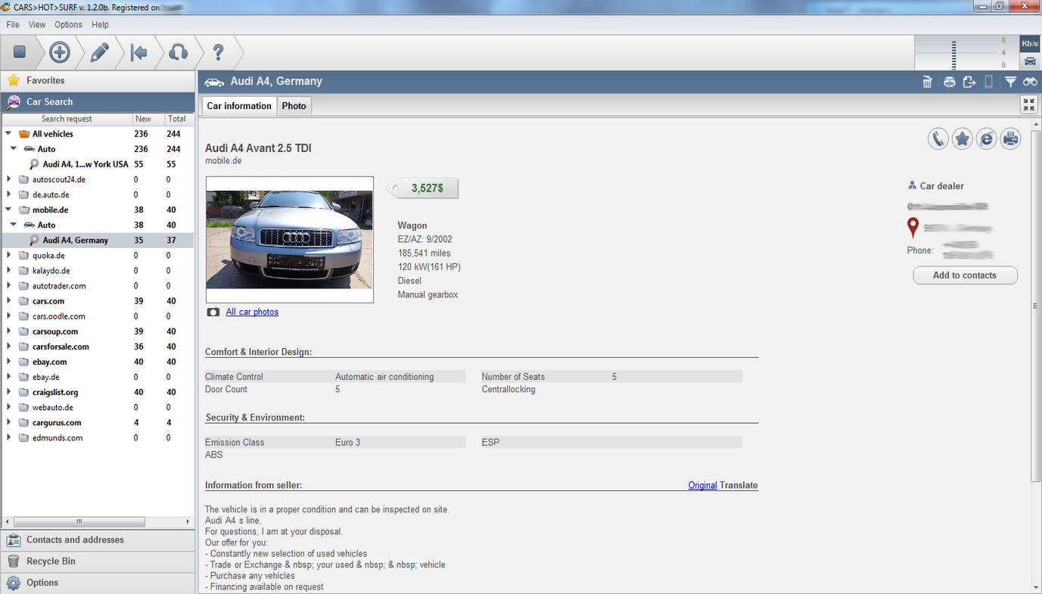The width and height of the screenshot is (1042, 594).
Task: Click the binoculars search icon
Action: tap(1030, 82)
